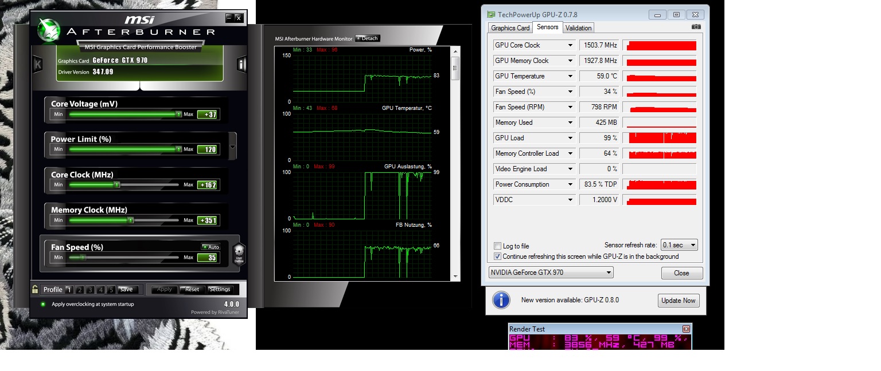Click the hardware monitor vertical scrollbar
This screenshot has width=881, height=371.
point(455,165)
